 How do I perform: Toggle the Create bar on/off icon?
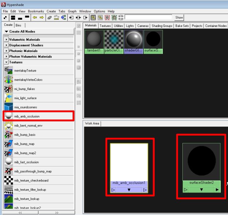(5, 17)
